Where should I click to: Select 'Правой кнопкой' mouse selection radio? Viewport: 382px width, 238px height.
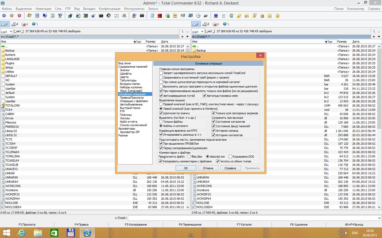[161, 104]
